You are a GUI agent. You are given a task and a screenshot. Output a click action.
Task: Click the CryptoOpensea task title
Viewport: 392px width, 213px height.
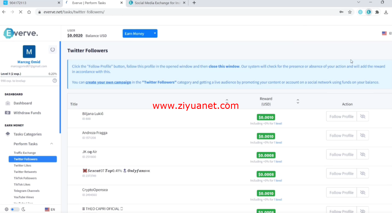95,190
